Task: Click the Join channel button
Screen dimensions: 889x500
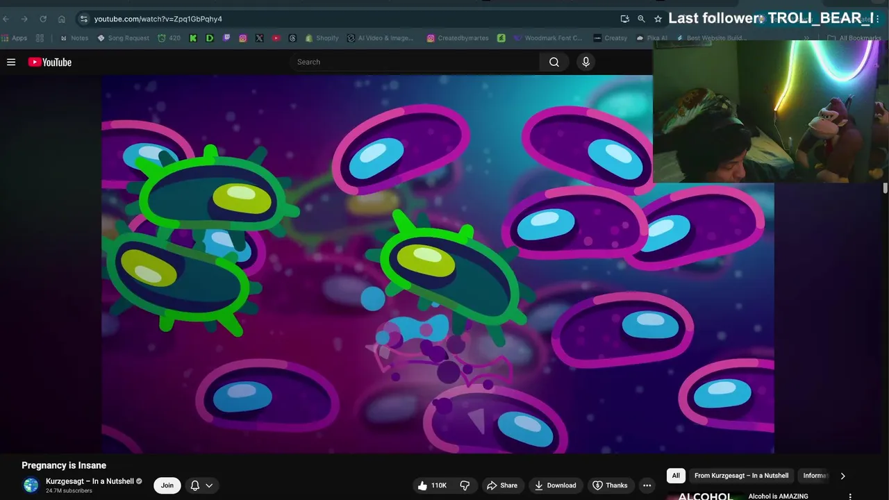Action: (x=167, y=485)
